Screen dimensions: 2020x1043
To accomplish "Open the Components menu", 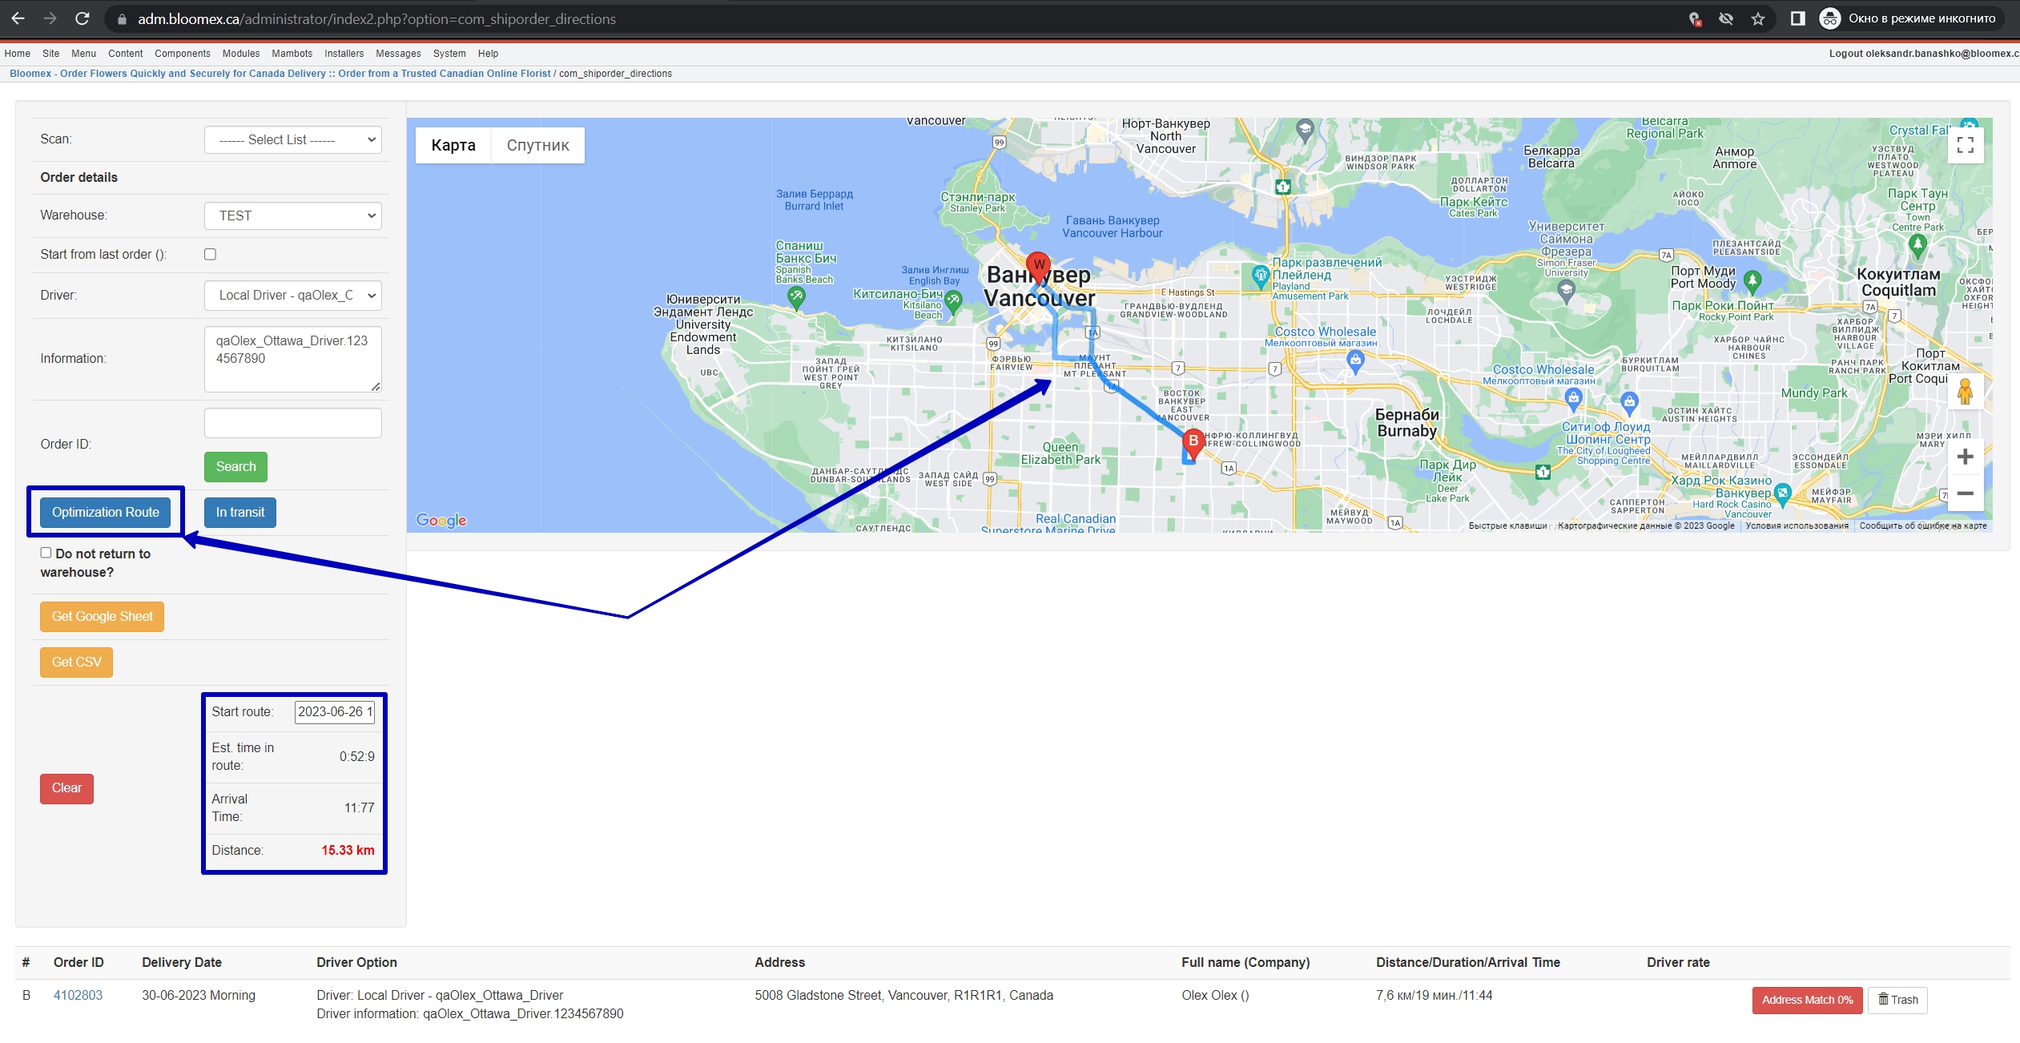I will coord(183,54).
